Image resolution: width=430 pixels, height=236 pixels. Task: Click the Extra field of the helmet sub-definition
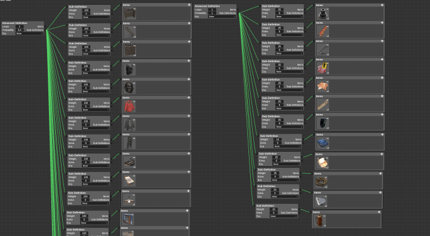[86, 88]
